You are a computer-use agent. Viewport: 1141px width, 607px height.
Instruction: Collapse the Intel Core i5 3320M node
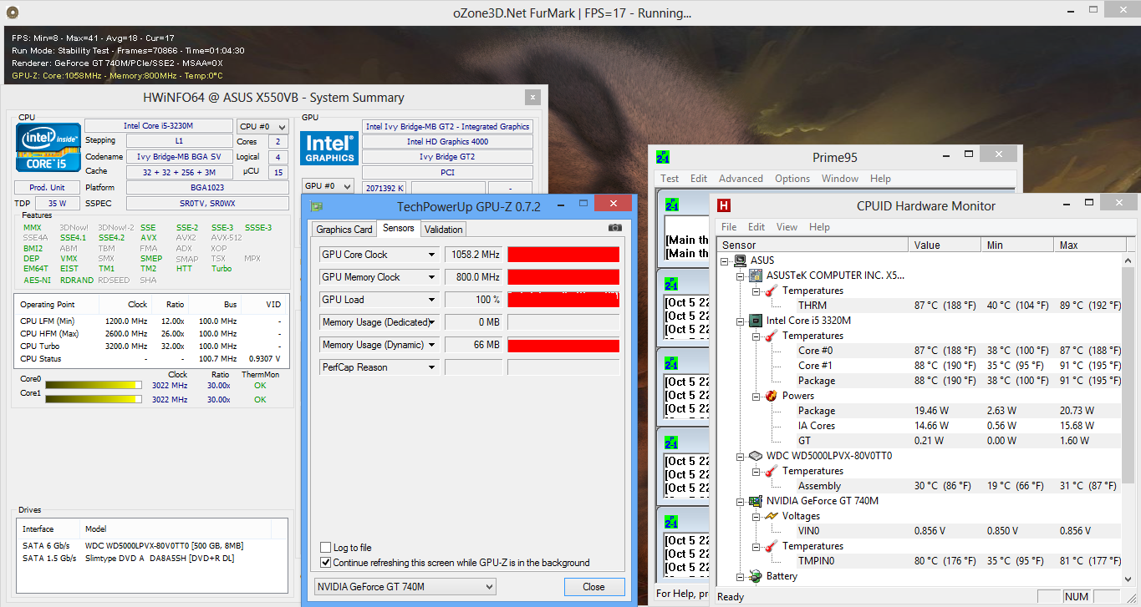740,321
